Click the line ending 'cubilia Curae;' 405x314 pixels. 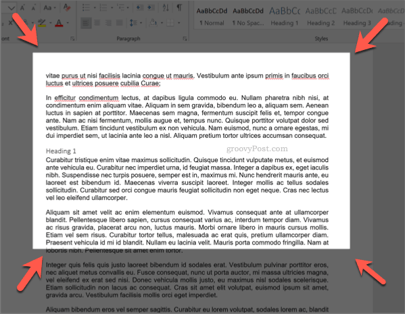tap(103, 83)
